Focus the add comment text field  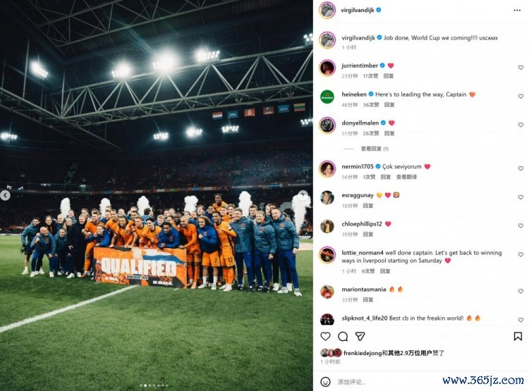pos(384,382)
